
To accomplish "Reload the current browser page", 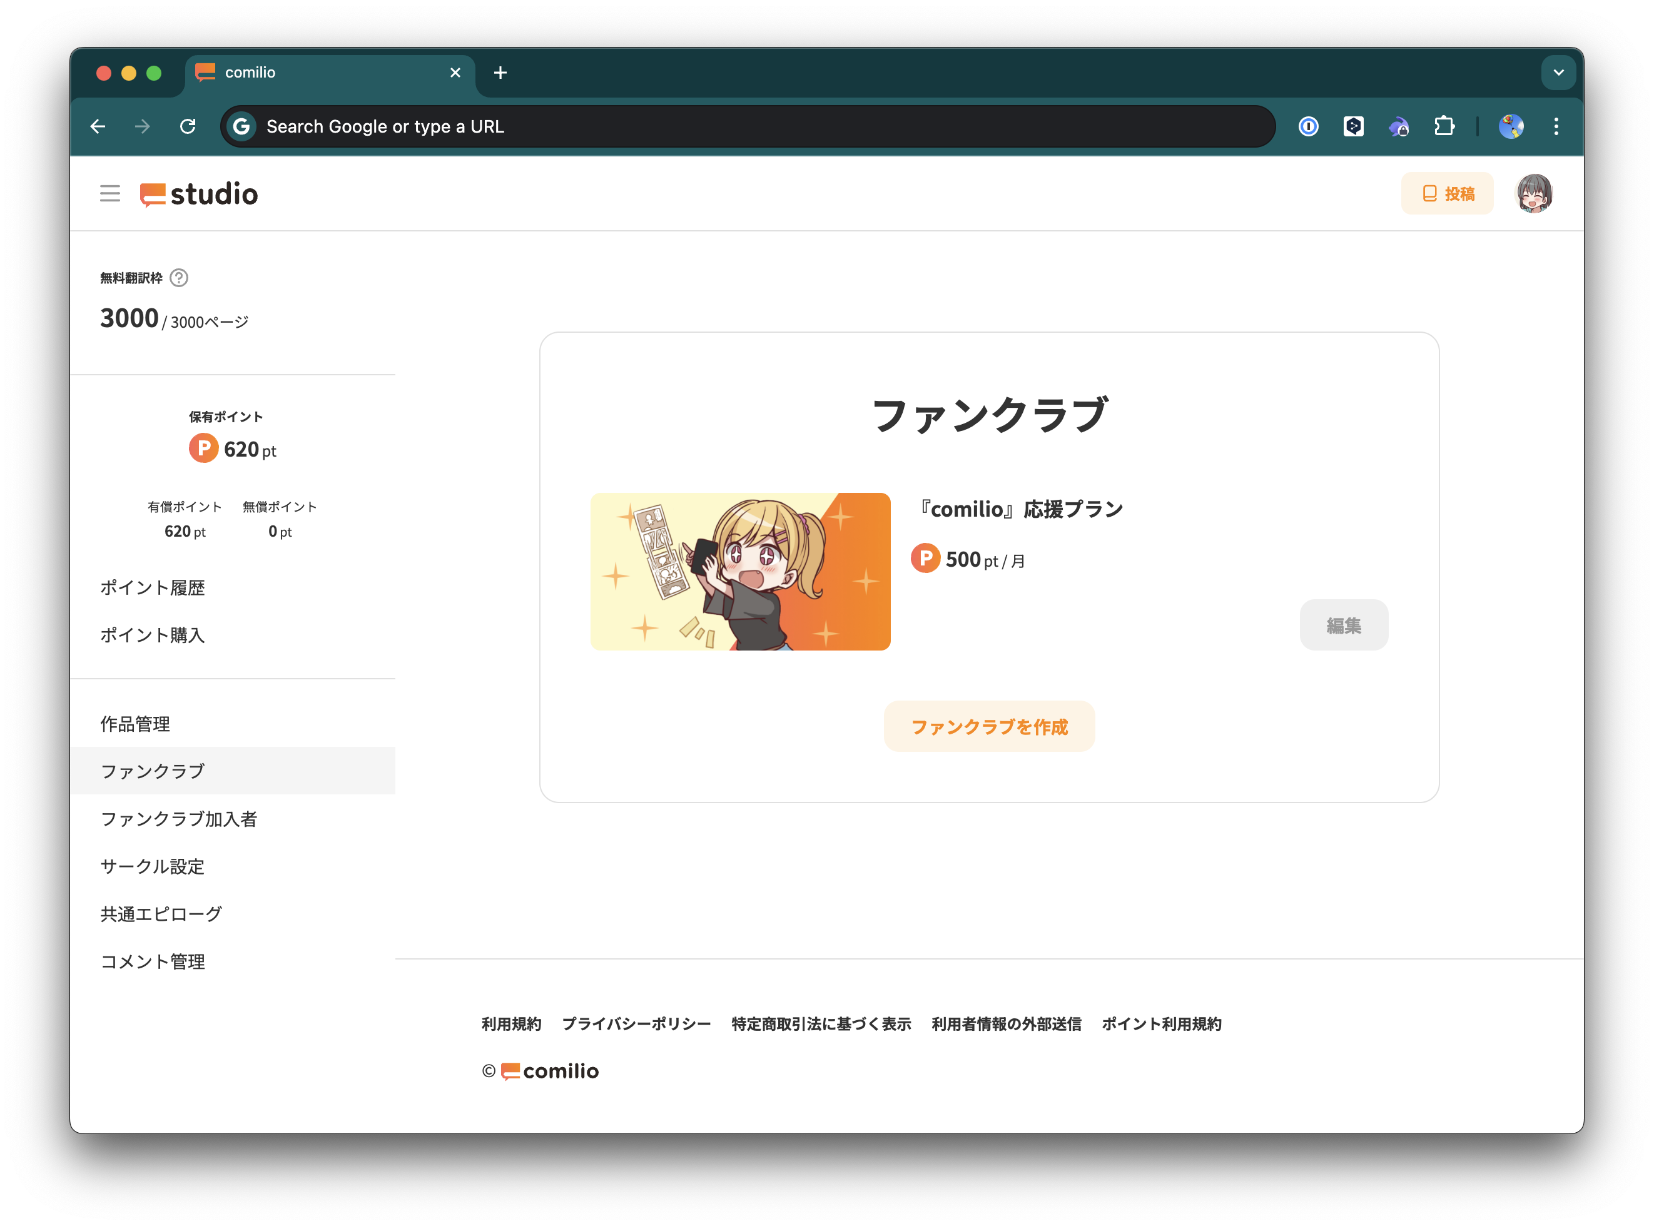I will tap(188, 126).
